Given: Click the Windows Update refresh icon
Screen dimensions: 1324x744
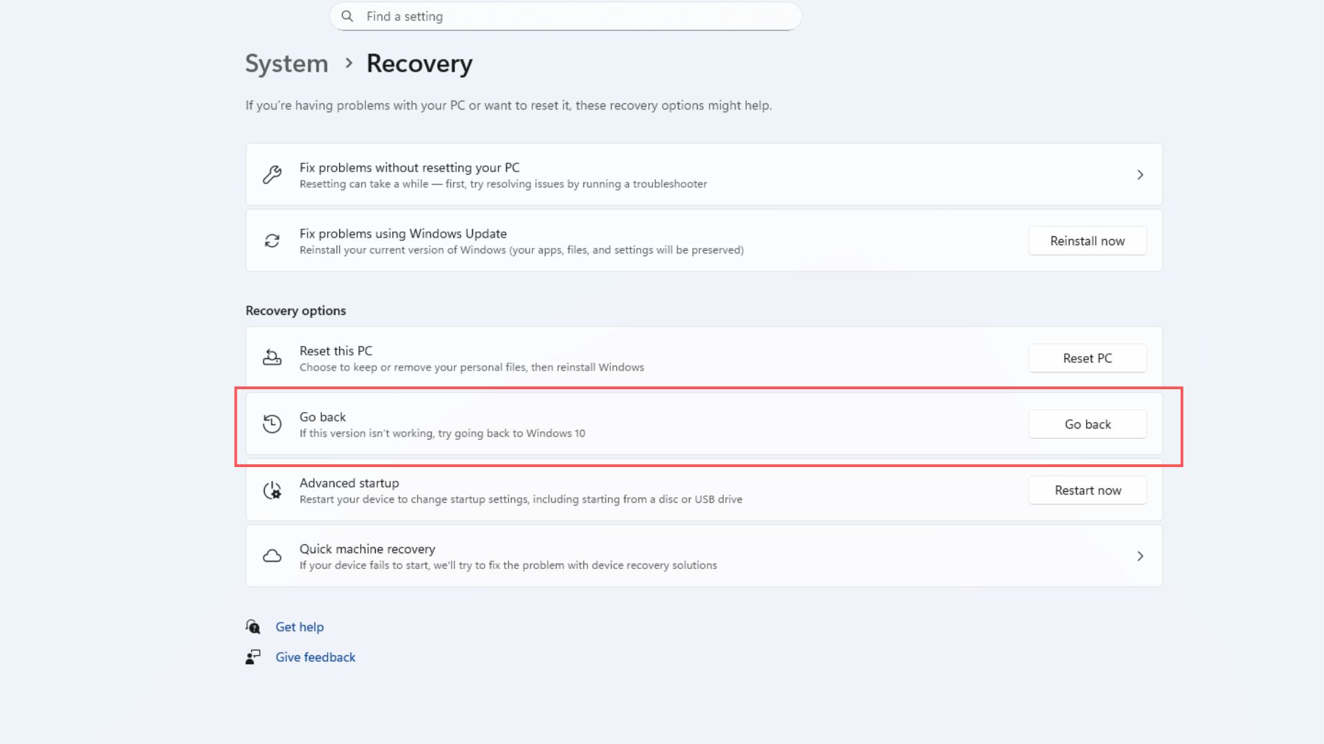Looking at the screenshot, I should point(272,240).
